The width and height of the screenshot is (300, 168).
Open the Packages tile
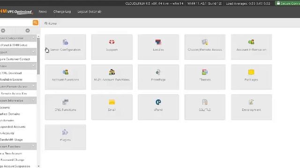(251, 77)
